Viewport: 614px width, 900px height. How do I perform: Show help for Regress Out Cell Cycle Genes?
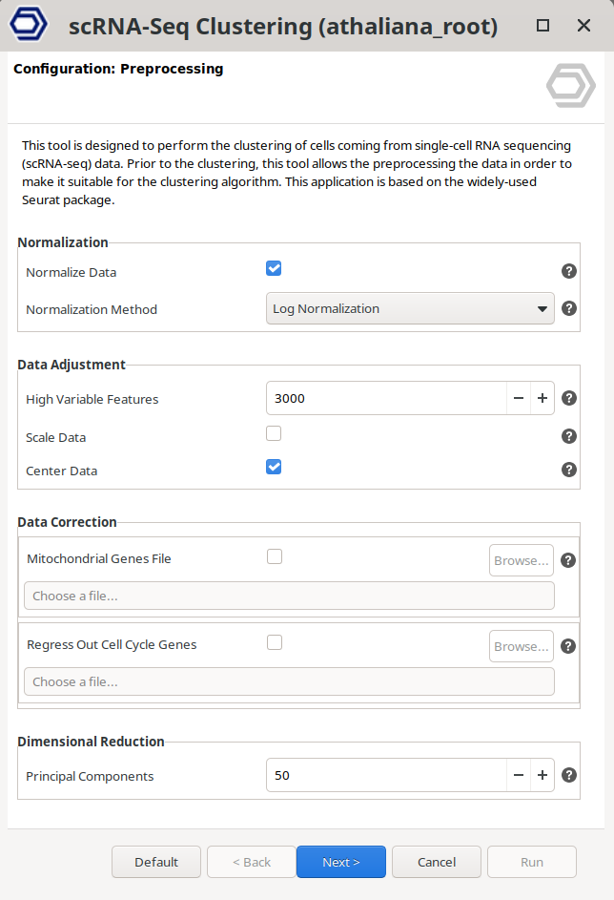tap(568, 646)
